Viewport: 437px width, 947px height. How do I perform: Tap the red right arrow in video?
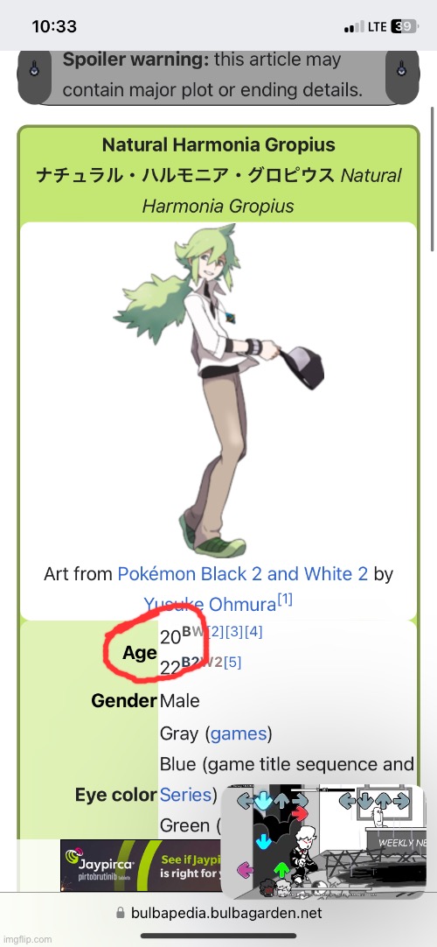302,813
